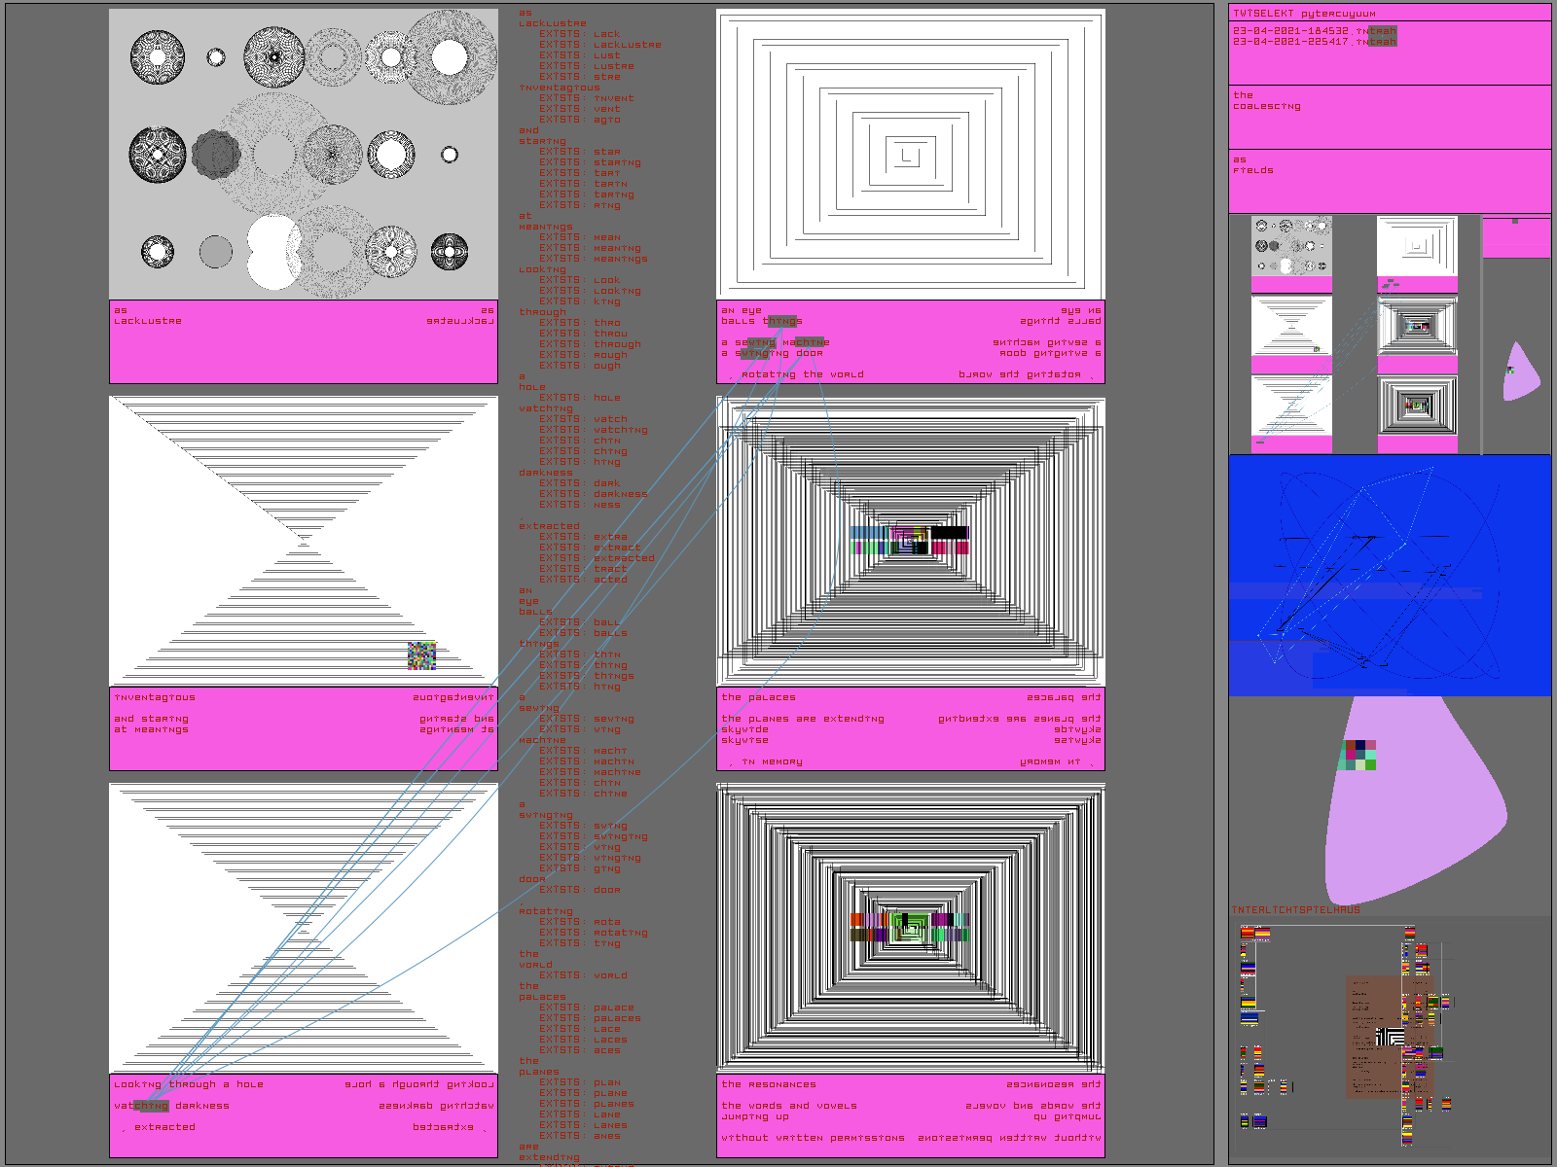Viewport: 1557px width, 1167px height.
Task: Expand the 'extracted' word entry
Action: [549, 526]
